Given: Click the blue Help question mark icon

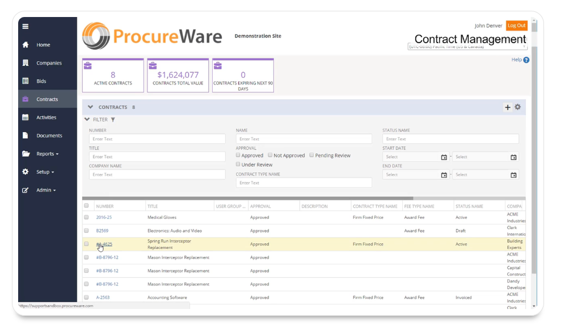Looking at the screenshot, I should pos(526,60).
